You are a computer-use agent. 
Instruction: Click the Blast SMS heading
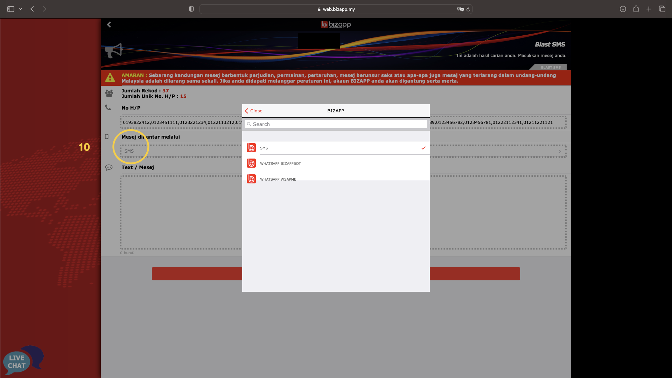pyautogui.click(x=550, y=44)
